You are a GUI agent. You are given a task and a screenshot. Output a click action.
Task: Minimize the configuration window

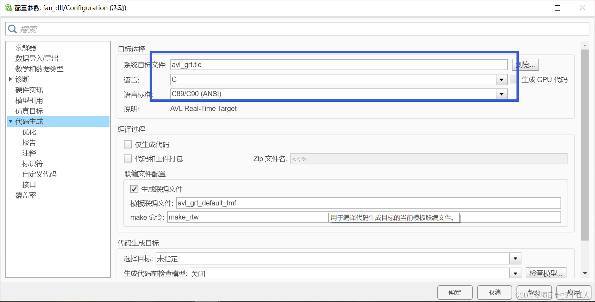coord(533,8)
